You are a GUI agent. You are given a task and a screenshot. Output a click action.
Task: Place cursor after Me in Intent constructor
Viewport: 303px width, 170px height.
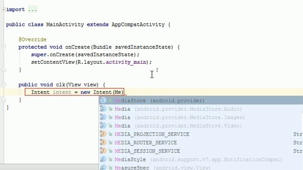(x=121, y=93)
